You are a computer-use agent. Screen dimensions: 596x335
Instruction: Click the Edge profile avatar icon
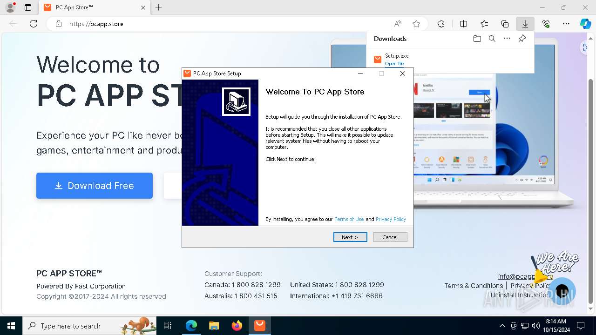[10, 7]
